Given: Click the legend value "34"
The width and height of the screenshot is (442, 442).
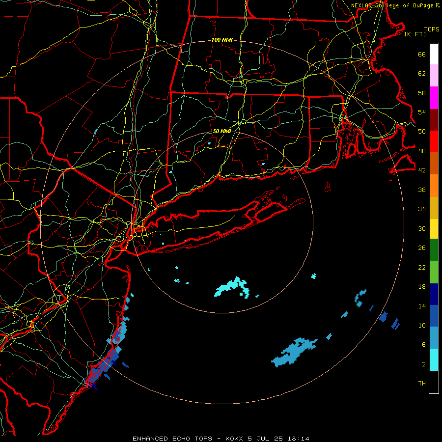Looking at the screenshot, I should click(422, 209).
